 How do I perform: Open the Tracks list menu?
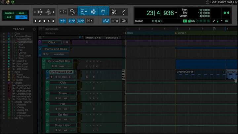coord(34,29)
